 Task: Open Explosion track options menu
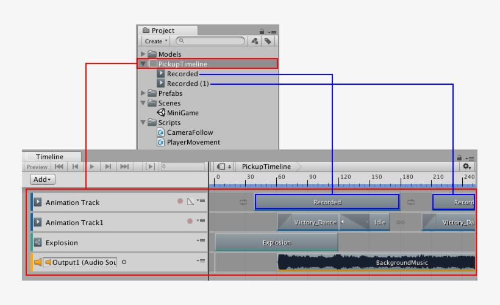pos(201,241)
